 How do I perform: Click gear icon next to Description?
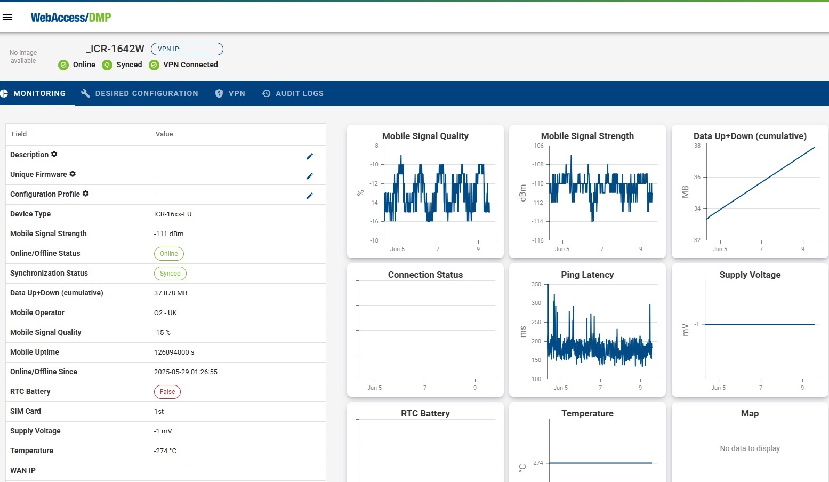coord(54,154)
